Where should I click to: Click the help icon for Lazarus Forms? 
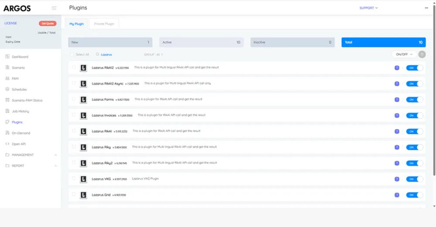[x=397, y=99]
